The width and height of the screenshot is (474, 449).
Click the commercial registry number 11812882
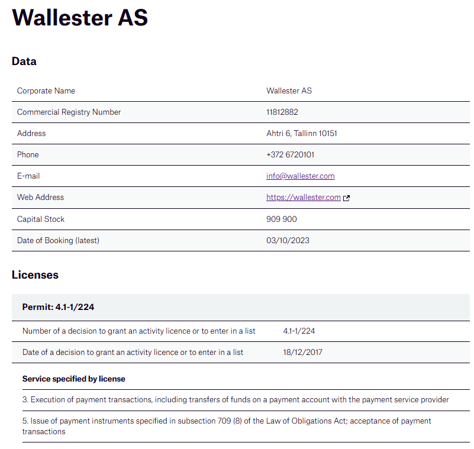(x=282, y=112)
